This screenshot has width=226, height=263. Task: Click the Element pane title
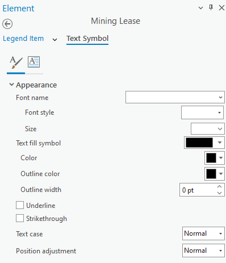tap(18, 9)
